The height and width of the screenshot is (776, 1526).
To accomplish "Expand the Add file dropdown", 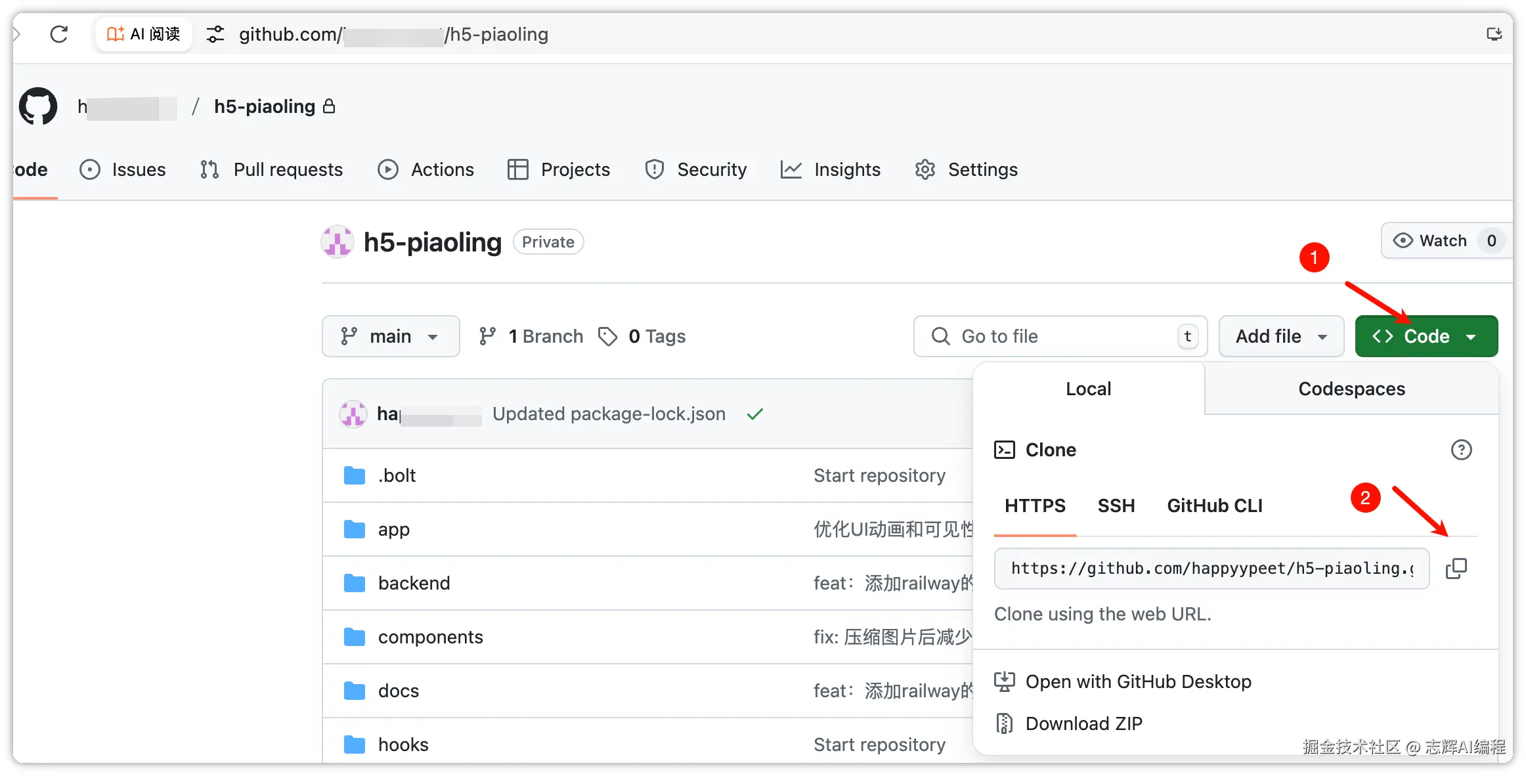I will (x=1280, y=336).
